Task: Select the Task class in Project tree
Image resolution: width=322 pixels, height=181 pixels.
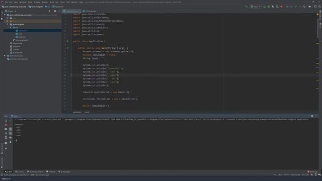Action: tap(20, 34)
